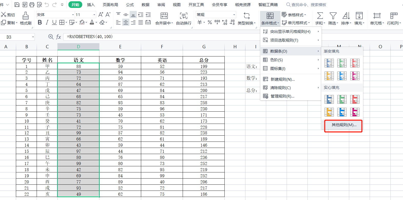This screenshot has width=403, height=200.
Task: Click the Conditional Formatting (条件格式) button
Action: [270, 18]
